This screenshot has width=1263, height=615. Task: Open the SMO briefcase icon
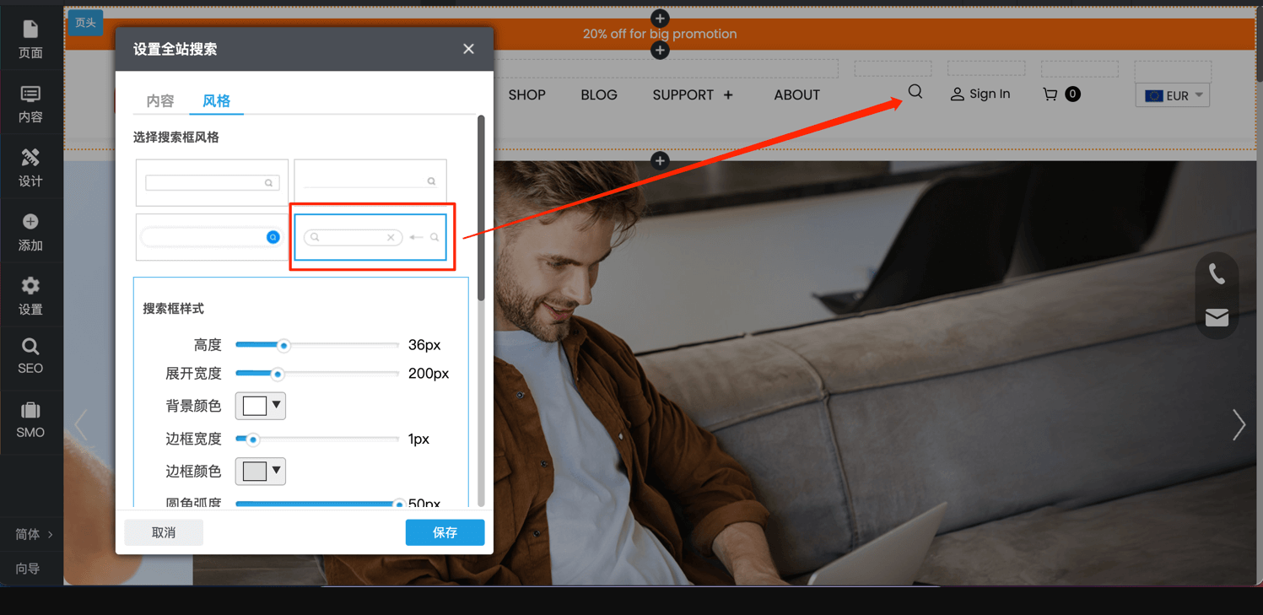tap(30, 420)
